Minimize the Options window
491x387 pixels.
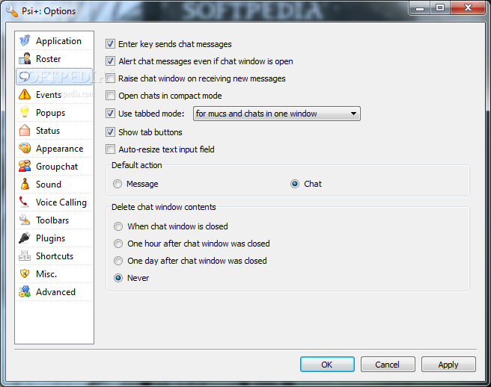pyautogui.click(x=420, y=8)
